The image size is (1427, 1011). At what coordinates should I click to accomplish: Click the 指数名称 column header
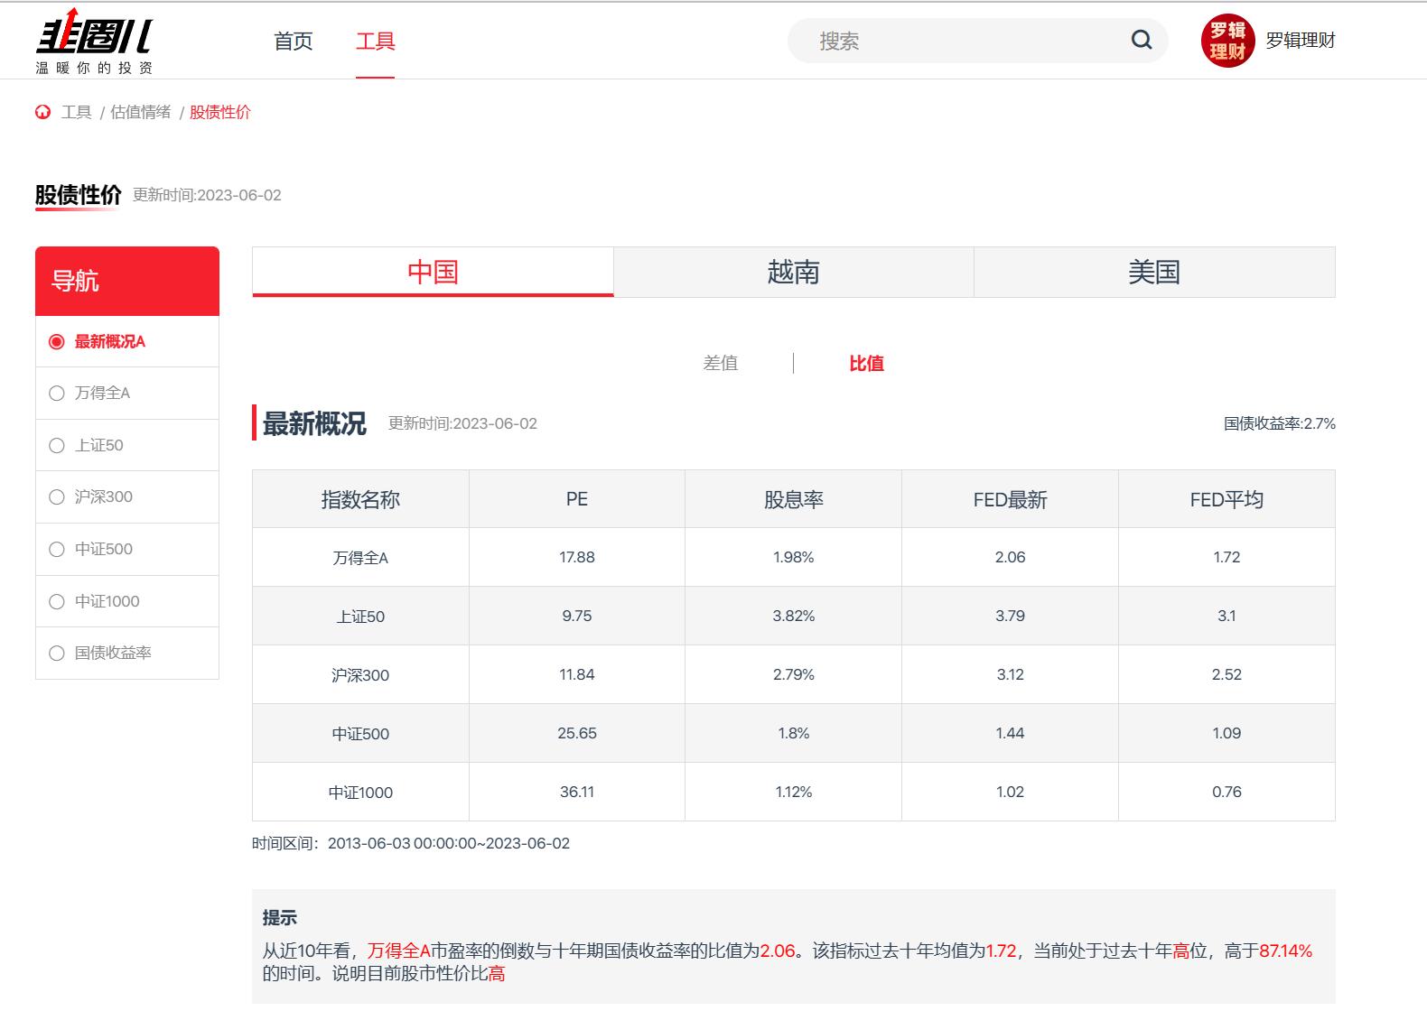[360, 499]
